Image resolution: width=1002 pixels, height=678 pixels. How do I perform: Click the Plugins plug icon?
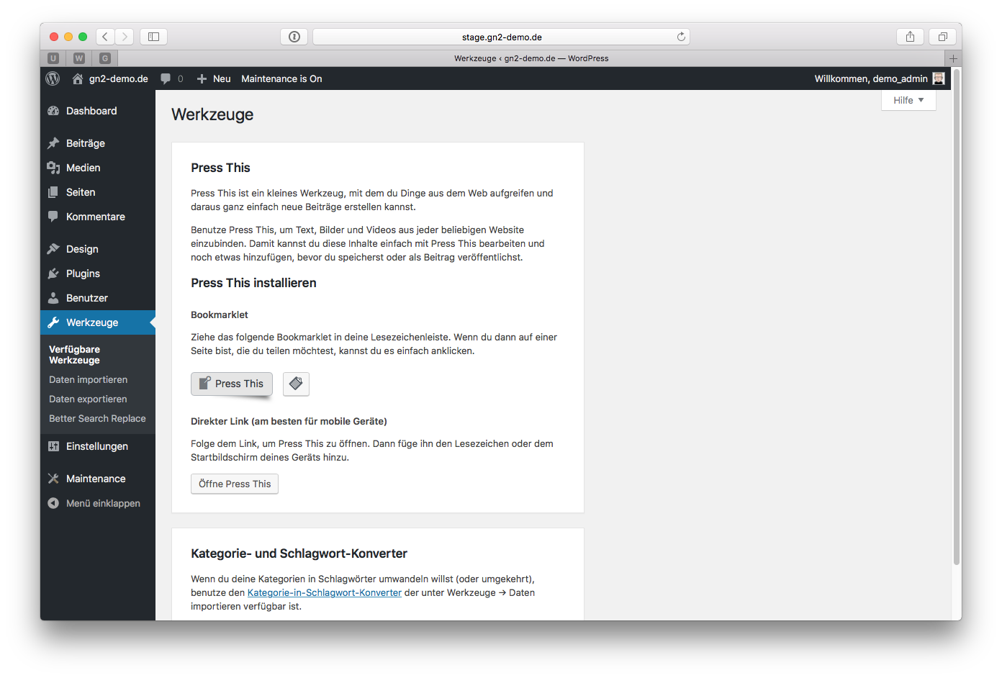click(53, 274)
